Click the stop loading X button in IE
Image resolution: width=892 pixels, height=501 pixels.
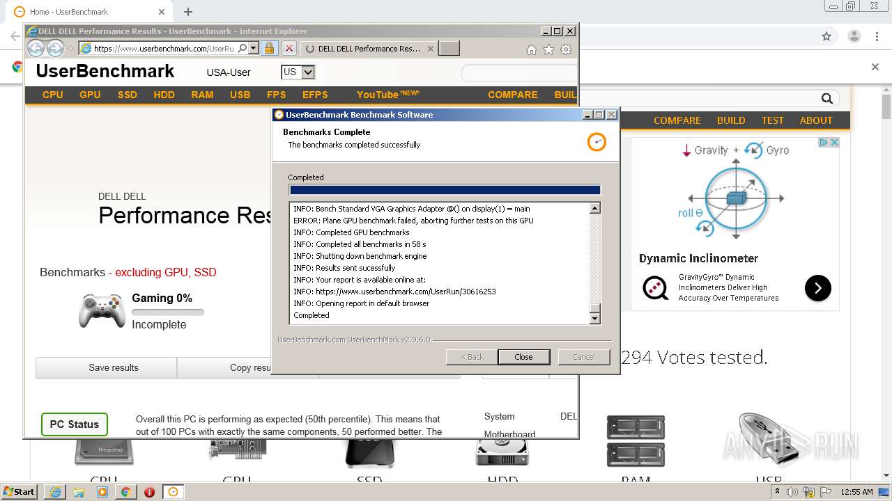(289, 48)
